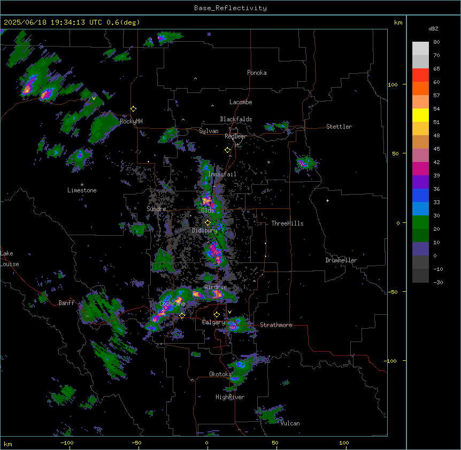Click the Stettler town label

(x=339, y=127)
